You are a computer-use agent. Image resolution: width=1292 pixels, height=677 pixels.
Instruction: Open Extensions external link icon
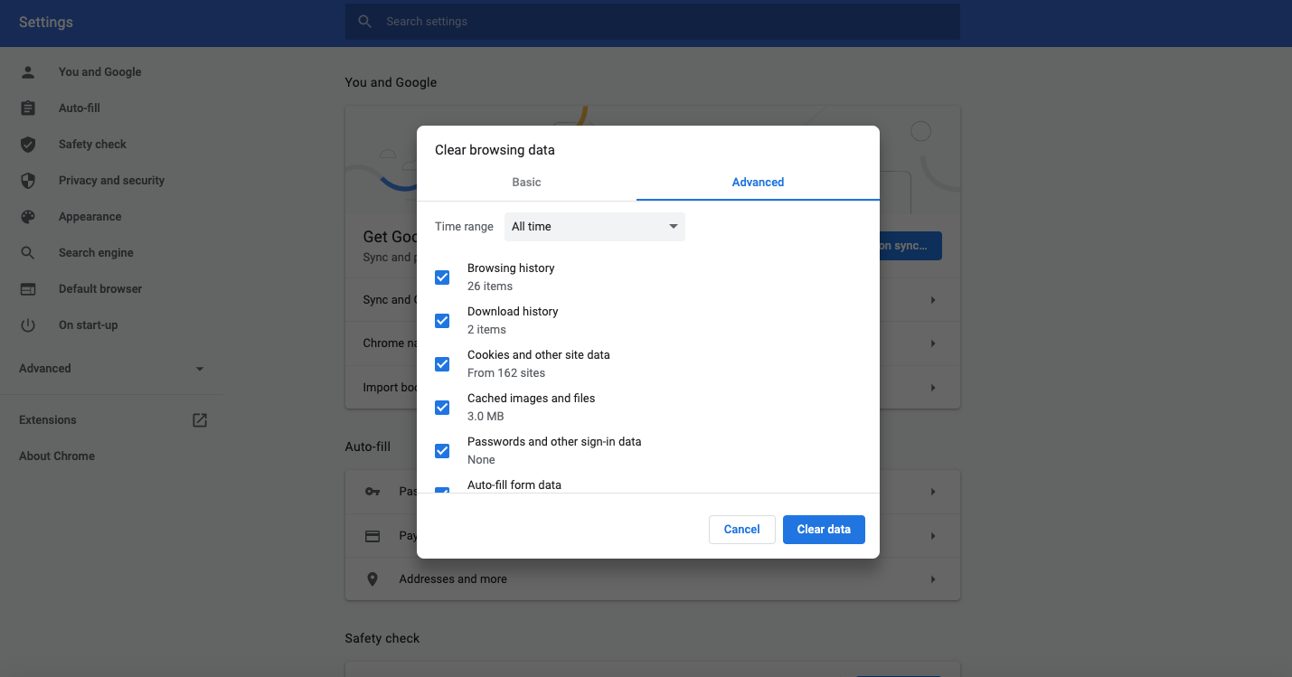[200, 420]
